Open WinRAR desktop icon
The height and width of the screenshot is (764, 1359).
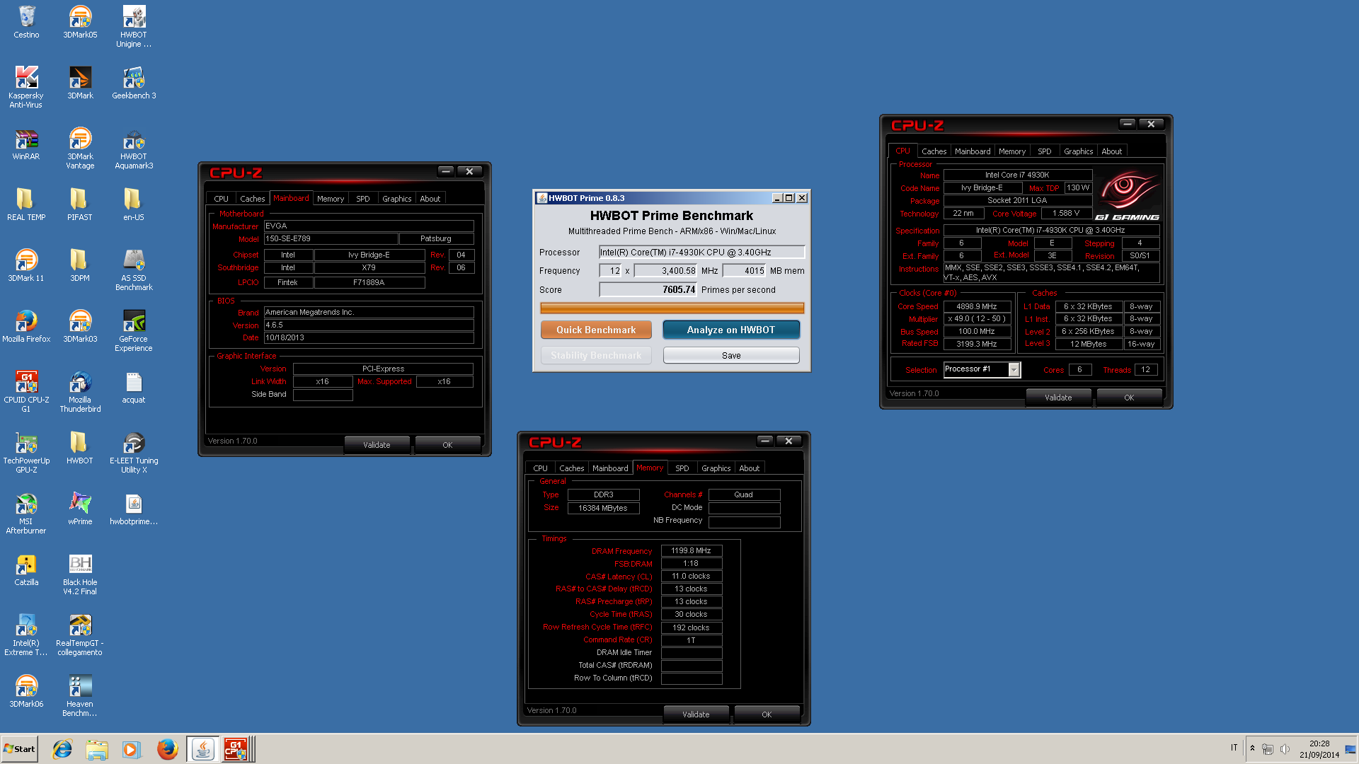[26, 144]
